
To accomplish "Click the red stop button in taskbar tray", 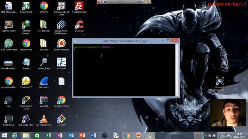I will [x=197, y=136].
